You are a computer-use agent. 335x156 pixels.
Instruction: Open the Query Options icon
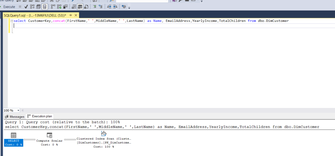(x=39, y=7)
